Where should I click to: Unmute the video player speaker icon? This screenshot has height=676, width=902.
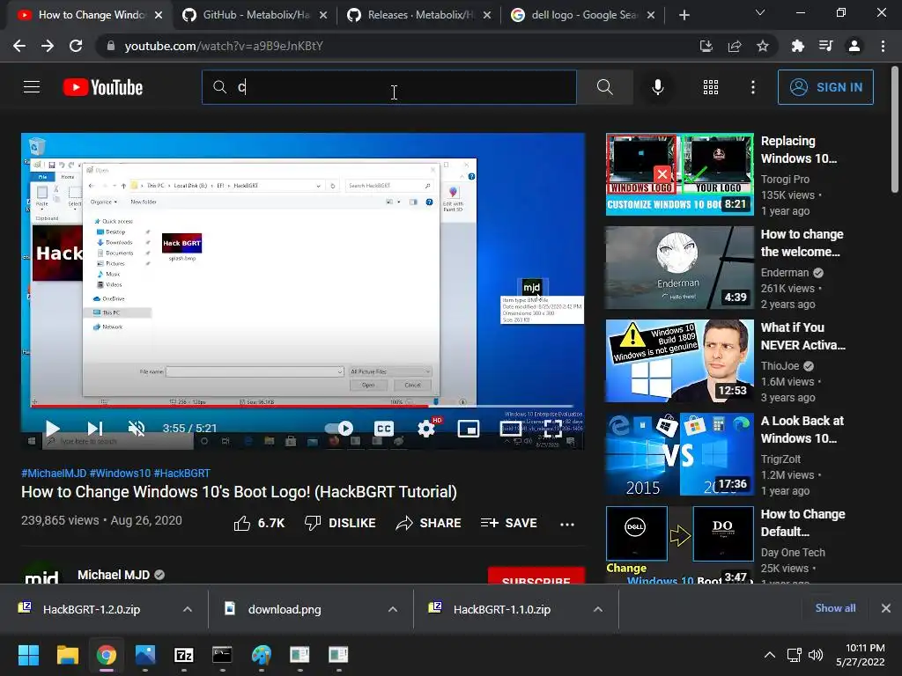tap(137, 429)
